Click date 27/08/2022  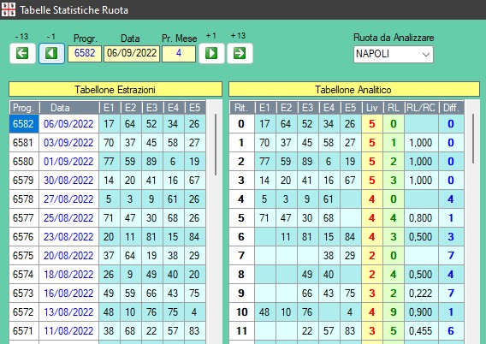pyautogui.click(x=68, y=199)
